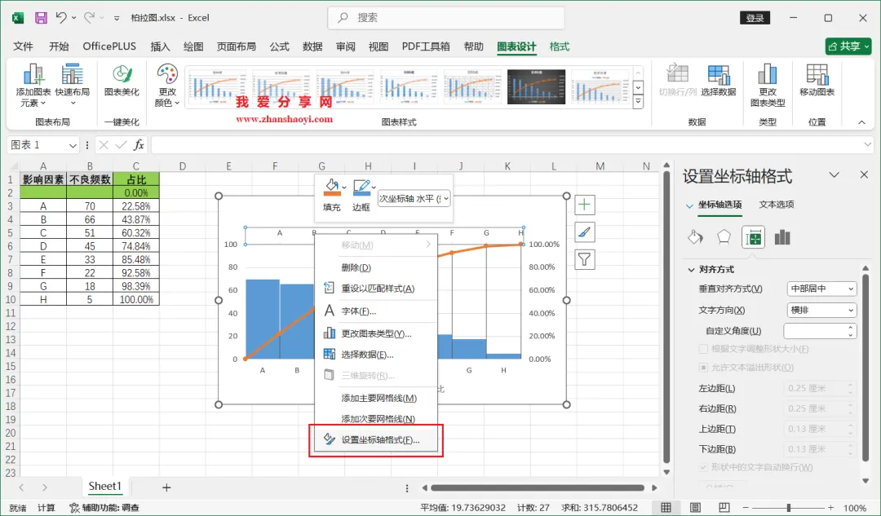
Task: Choose 重设以匹配样式 from context menu
Action: (x=376, y=289)
